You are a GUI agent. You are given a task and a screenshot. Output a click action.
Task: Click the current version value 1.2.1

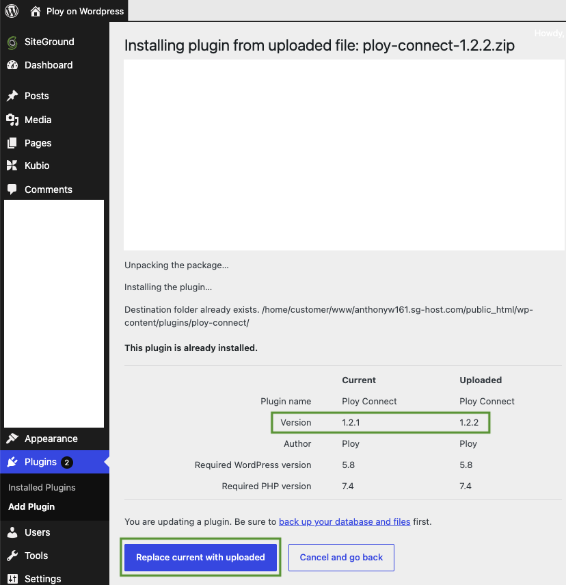pos(351,422)
